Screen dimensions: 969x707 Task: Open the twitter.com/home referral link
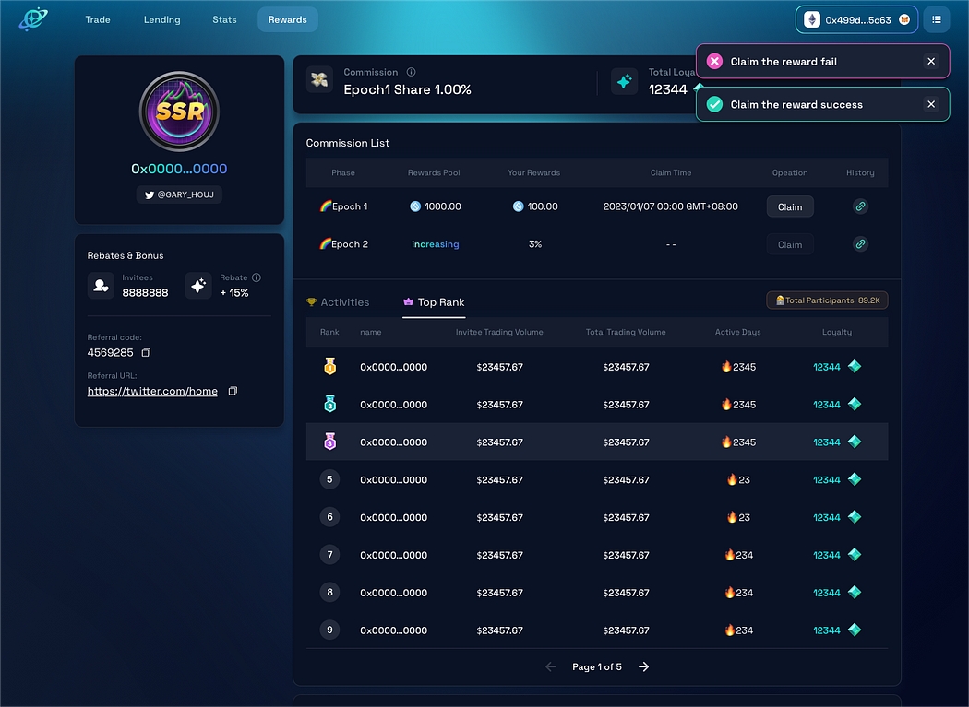[x=152, y=391]
